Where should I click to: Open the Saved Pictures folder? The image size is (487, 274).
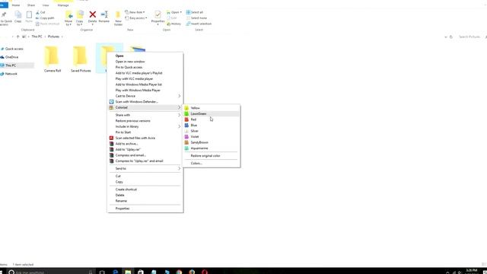pos(81,59)
